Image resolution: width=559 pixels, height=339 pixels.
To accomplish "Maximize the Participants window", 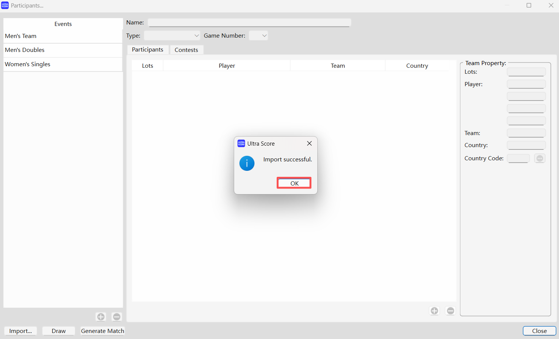I will pos(529,5).
